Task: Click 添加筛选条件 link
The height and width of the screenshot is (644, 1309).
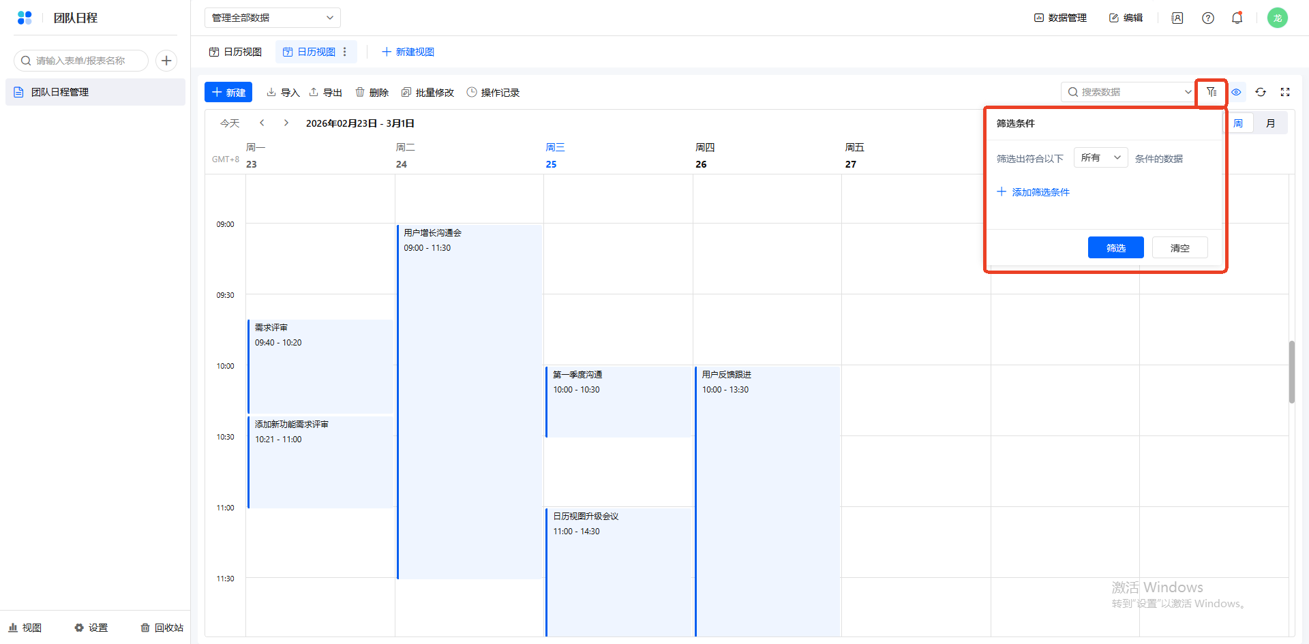Action: (1034, 192)
